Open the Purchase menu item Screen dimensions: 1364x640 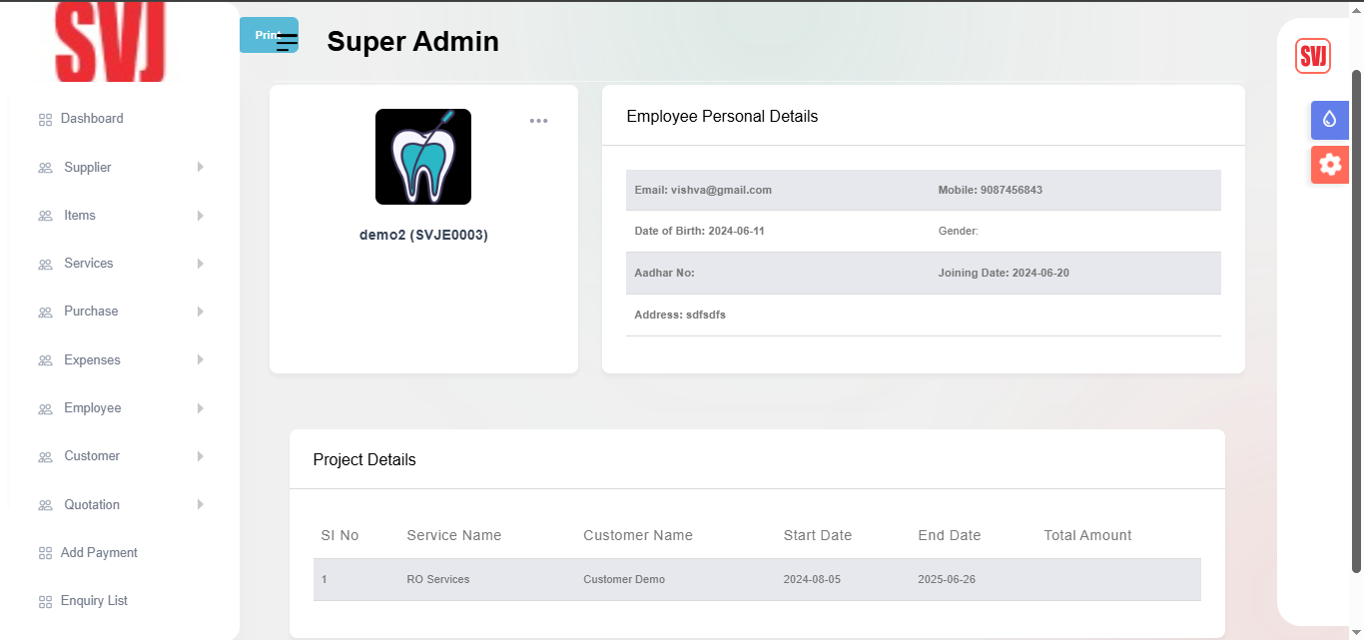pos(91,312)
